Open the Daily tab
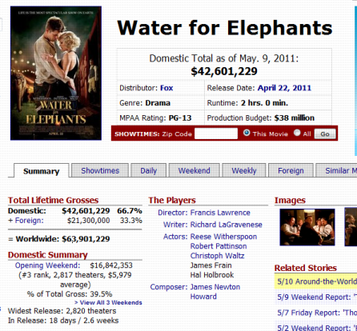The image size is (357, 331). pyautogui.click(x=148, y=170)
